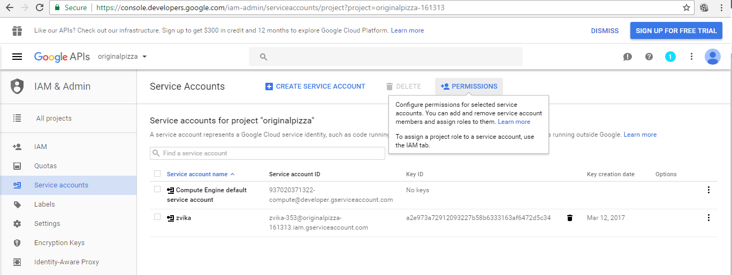Viewport: 732px width, 275px height.
Task: Click the Identity-Aware Proxy icon
Action: point(17,262)
